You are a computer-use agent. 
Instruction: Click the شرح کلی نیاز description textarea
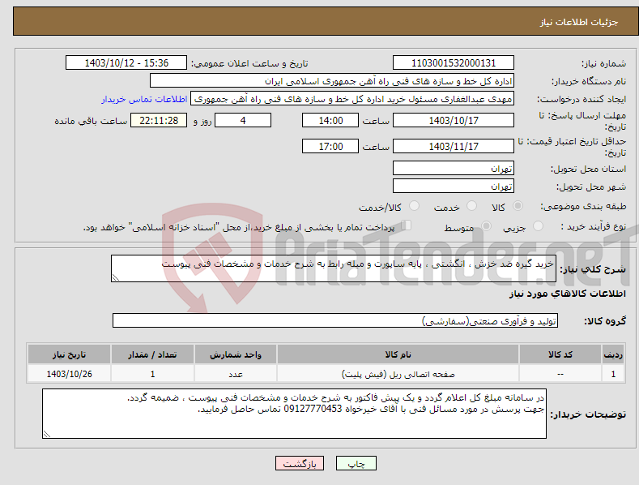pos(334,268)
